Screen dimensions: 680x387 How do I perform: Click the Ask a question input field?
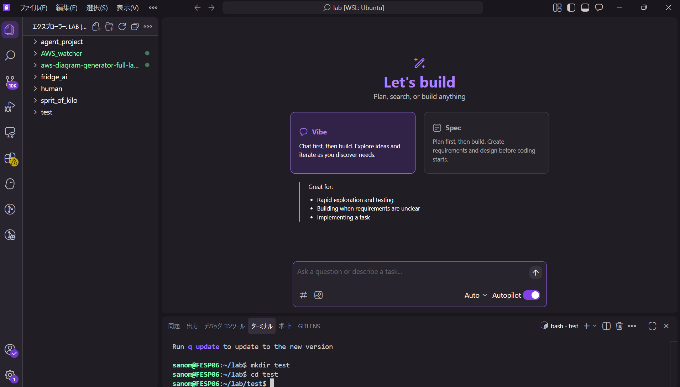(x=409, y=272)
